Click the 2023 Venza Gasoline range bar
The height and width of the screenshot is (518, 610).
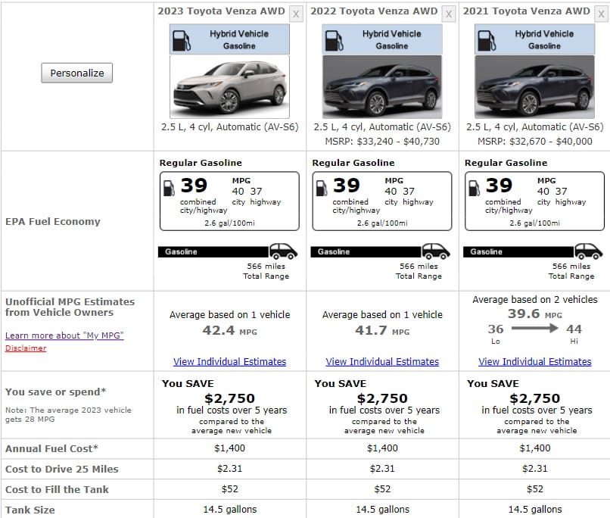212,251
